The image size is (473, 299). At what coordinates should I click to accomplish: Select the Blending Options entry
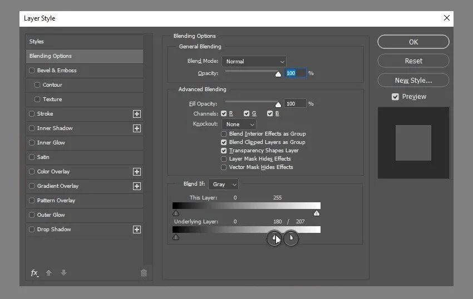pos(83,56)
